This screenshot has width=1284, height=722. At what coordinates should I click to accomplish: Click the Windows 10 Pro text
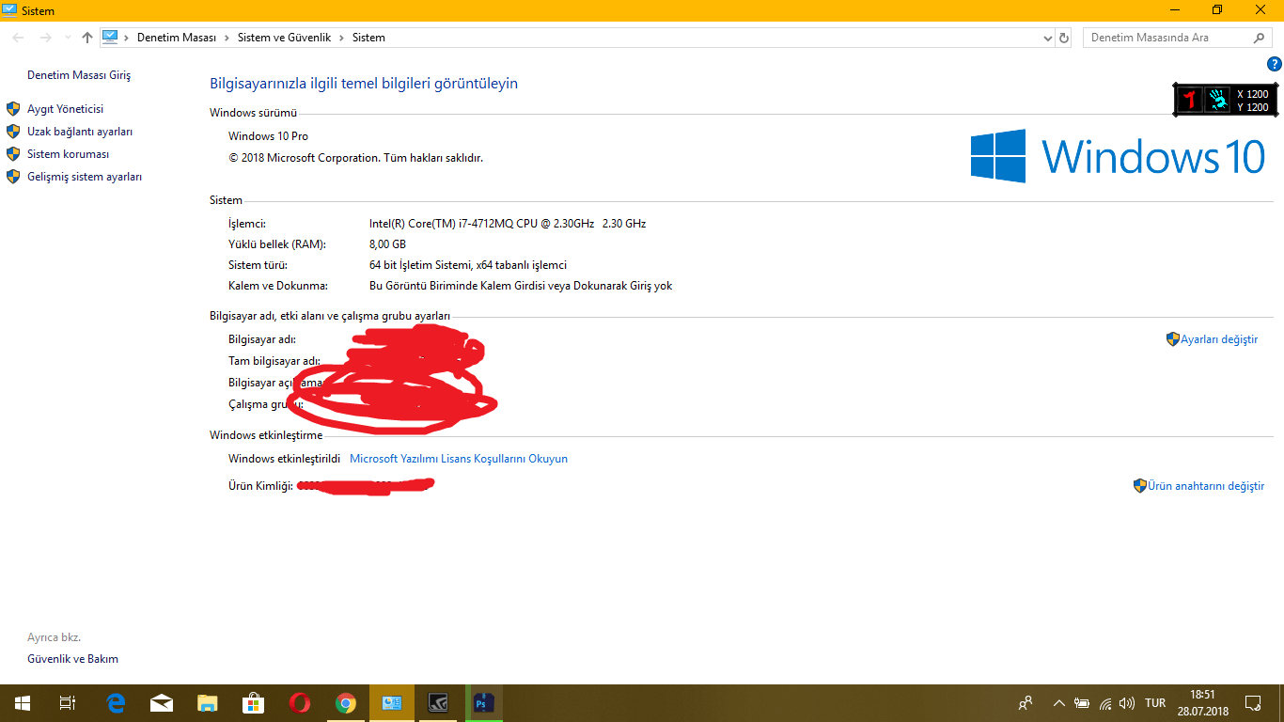[x=268, y=136]
